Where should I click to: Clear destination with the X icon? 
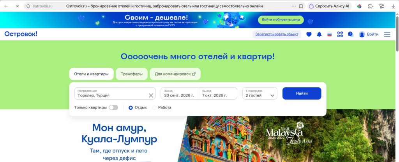pyautogui.click(x=151, y=95)
